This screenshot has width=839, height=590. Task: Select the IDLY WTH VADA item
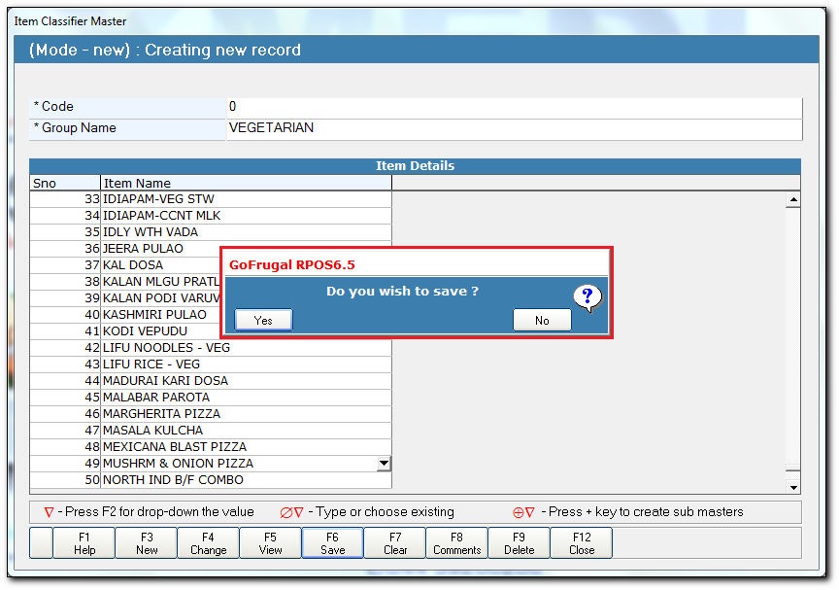click(246, 232)
